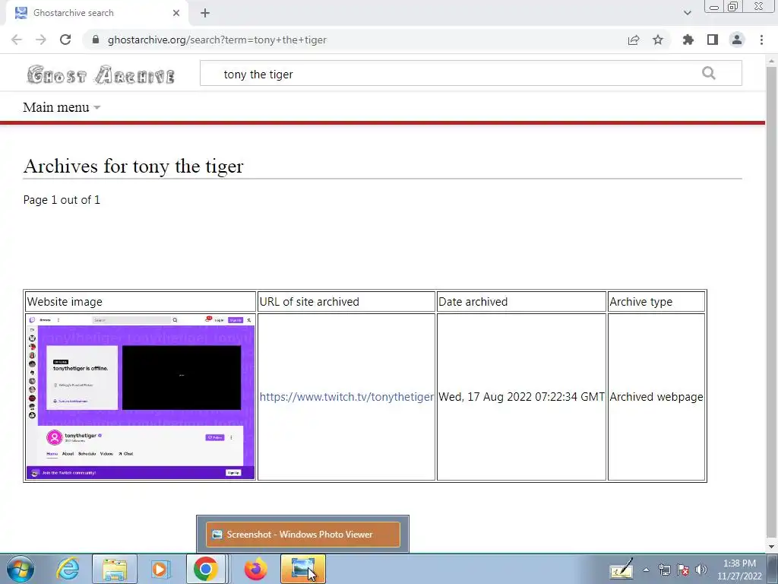Click the 'URL of site archived' header
Screen dimensions: 778x584
click(x=346, y=302)
